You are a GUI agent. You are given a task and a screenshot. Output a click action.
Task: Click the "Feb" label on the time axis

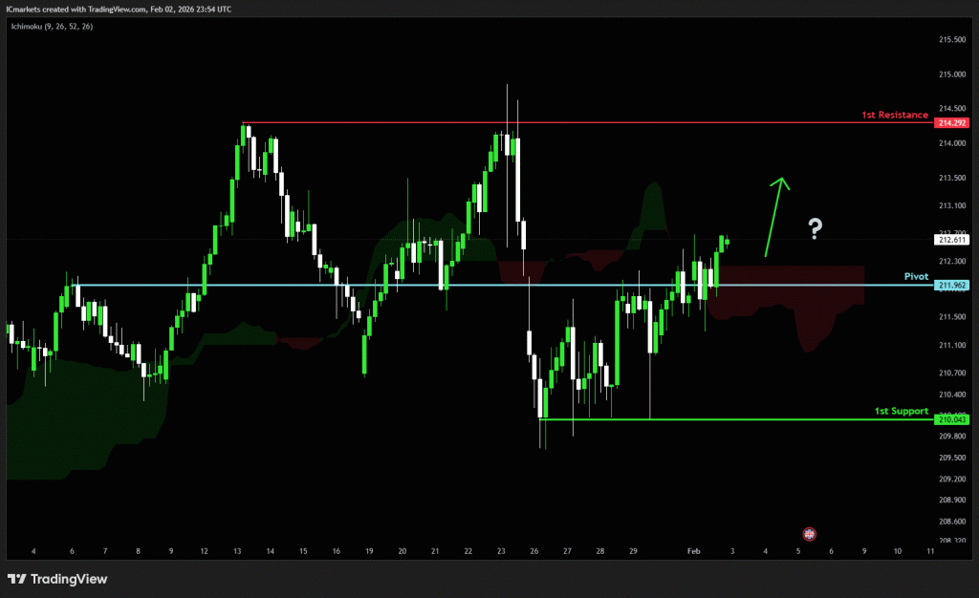tap(693, 551)
